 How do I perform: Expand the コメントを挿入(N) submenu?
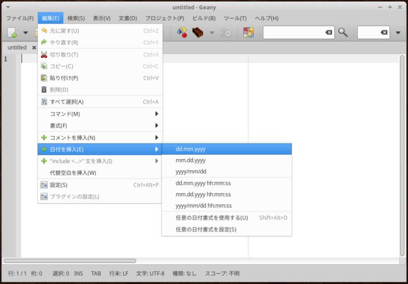pos(100,138)
